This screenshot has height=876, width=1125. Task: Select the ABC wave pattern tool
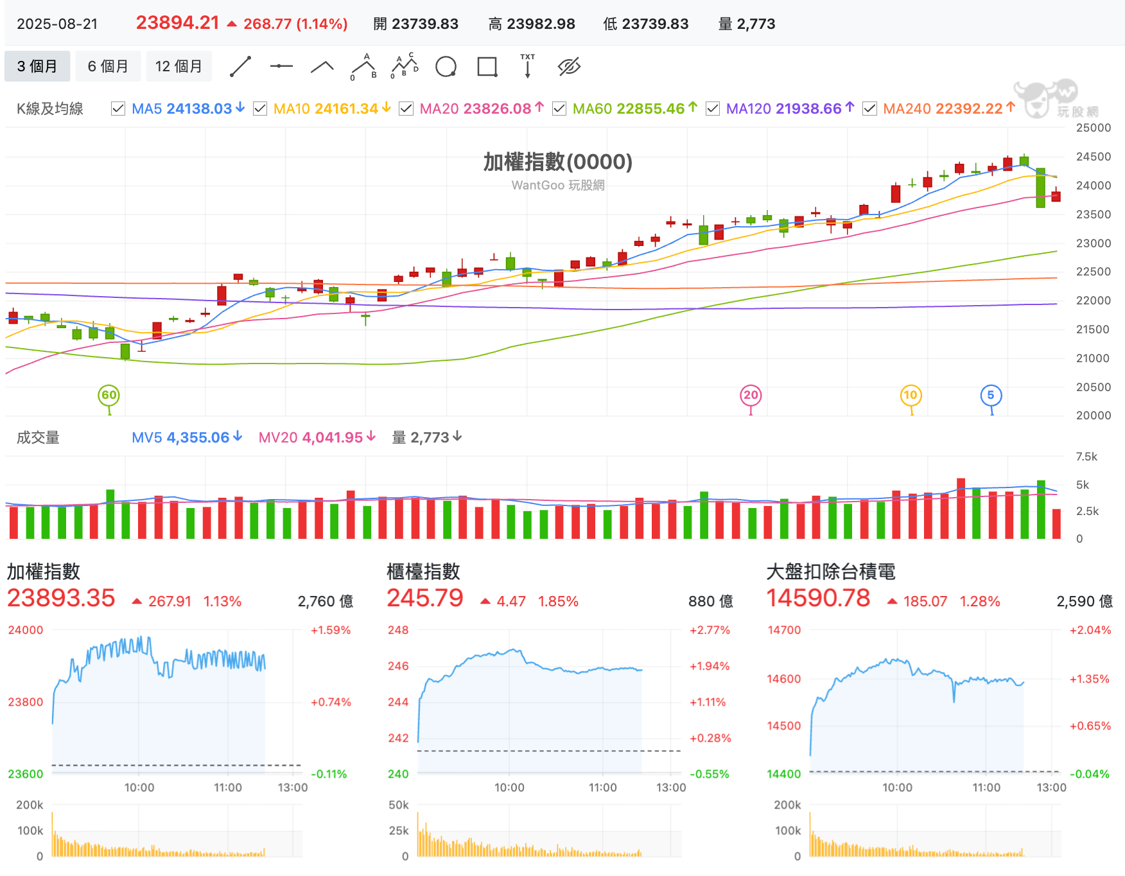point(363,66)
